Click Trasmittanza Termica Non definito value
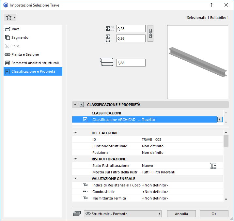The width and height of the screenshot is (234, 221). tap(155, 199)
